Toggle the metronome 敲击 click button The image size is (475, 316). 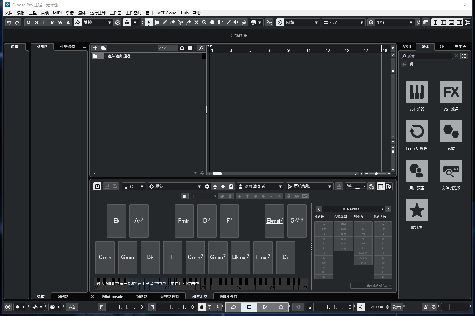point(397,307)
